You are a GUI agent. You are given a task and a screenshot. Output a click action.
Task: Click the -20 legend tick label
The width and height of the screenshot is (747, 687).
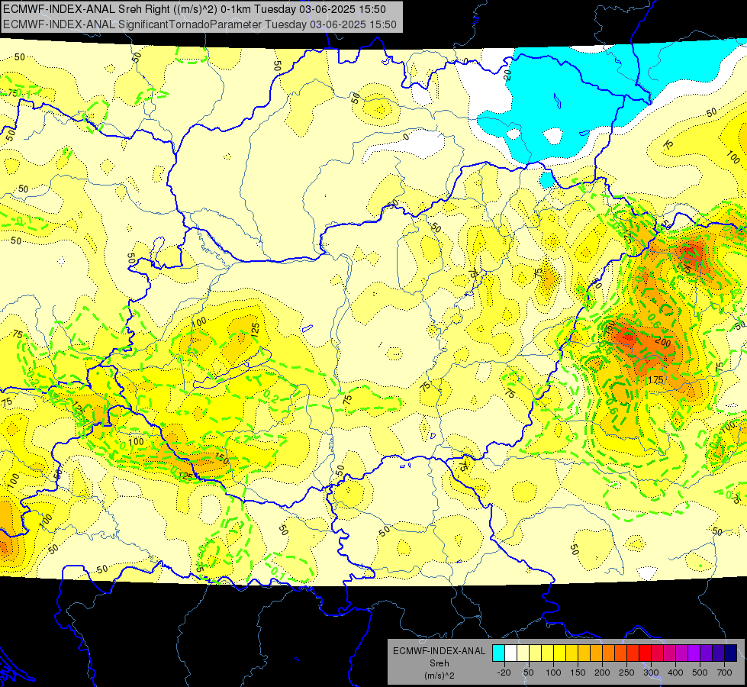[x=504, y=672]
